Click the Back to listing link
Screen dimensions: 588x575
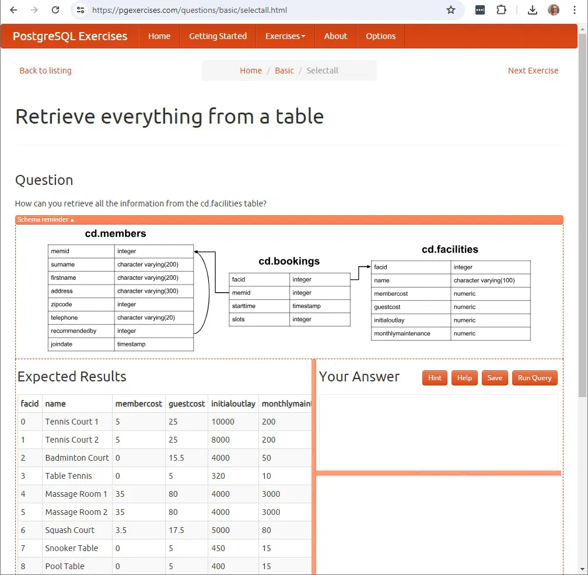[45, 71]
